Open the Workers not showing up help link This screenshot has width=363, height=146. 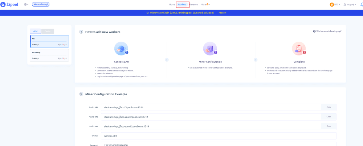(327, 31)
